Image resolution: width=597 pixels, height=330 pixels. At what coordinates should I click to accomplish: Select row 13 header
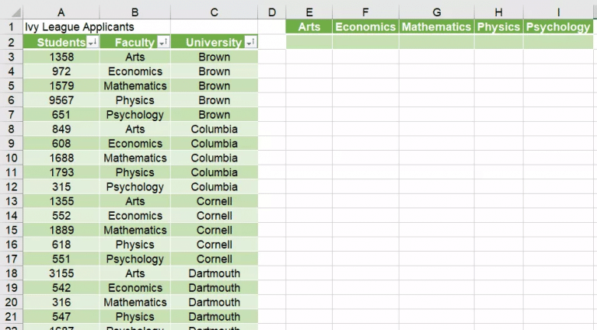pyautogui.click(x=11, y=201)
